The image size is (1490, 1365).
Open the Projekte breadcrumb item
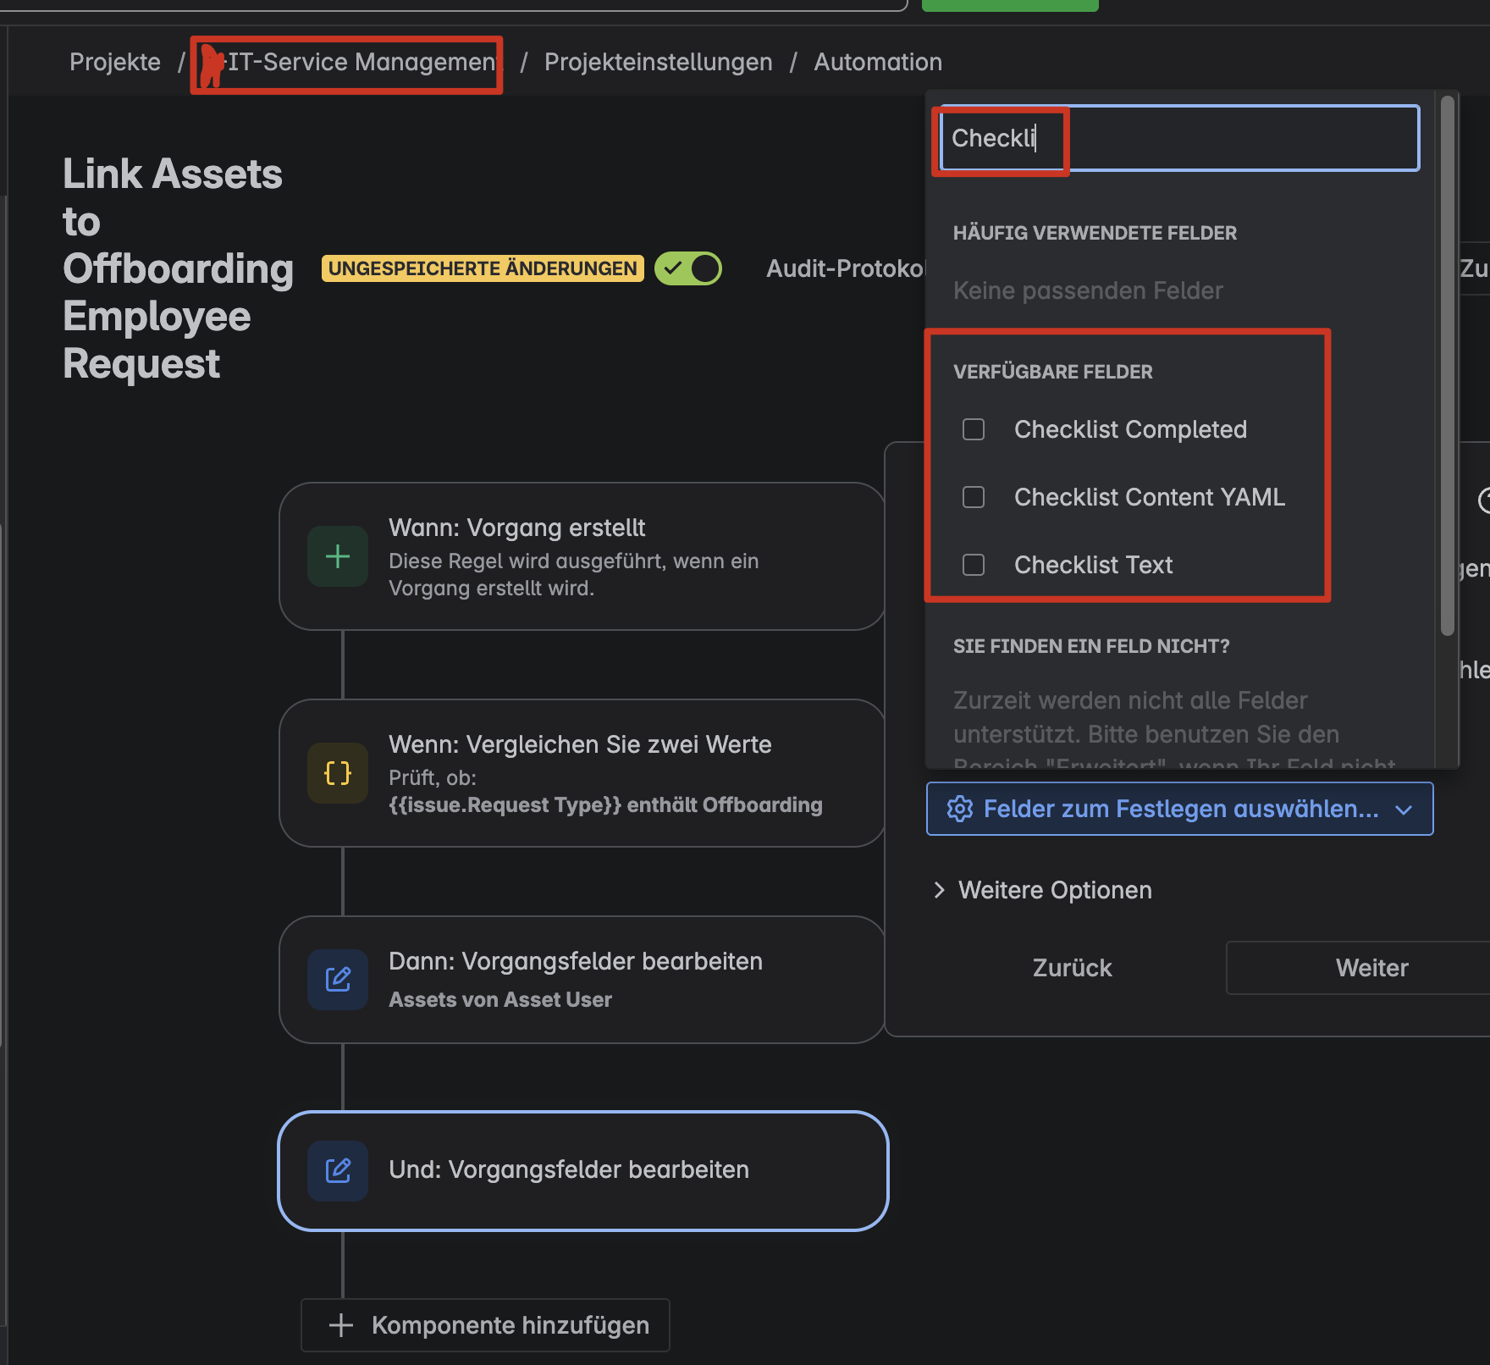[115, 61]
